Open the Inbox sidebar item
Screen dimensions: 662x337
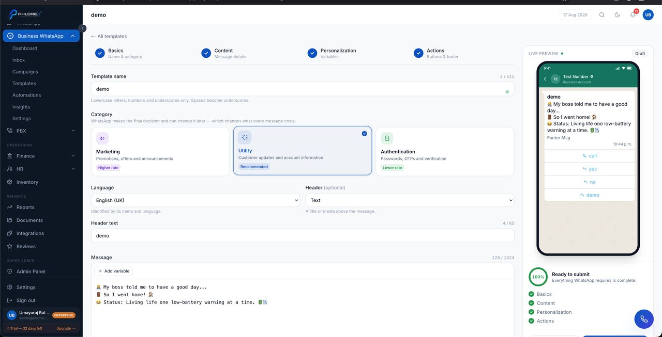[x=19, y=60]
